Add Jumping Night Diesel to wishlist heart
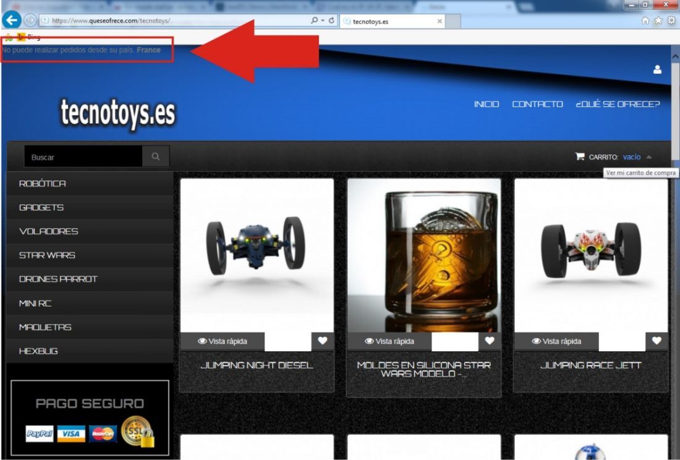680x460 pixels. 323,341
